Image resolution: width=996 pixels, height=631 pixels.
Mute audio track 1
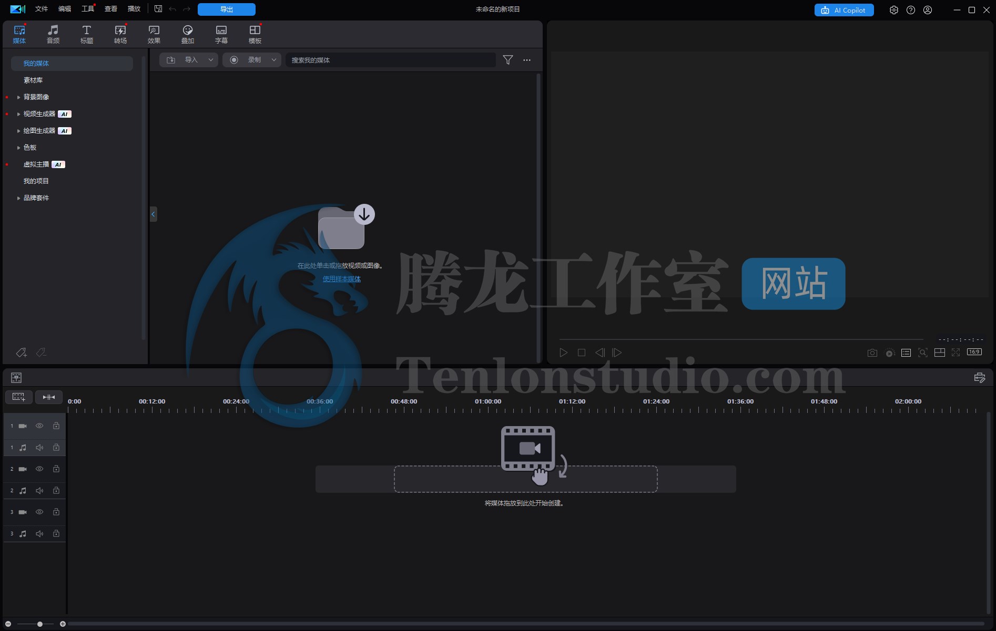point(39,448)
